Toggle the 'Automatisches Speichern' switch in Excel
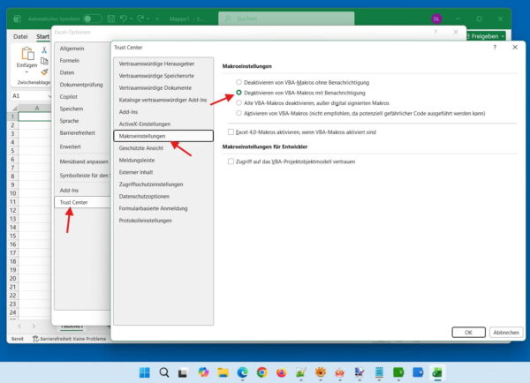 pyautogui.click(x=92, y=19)
